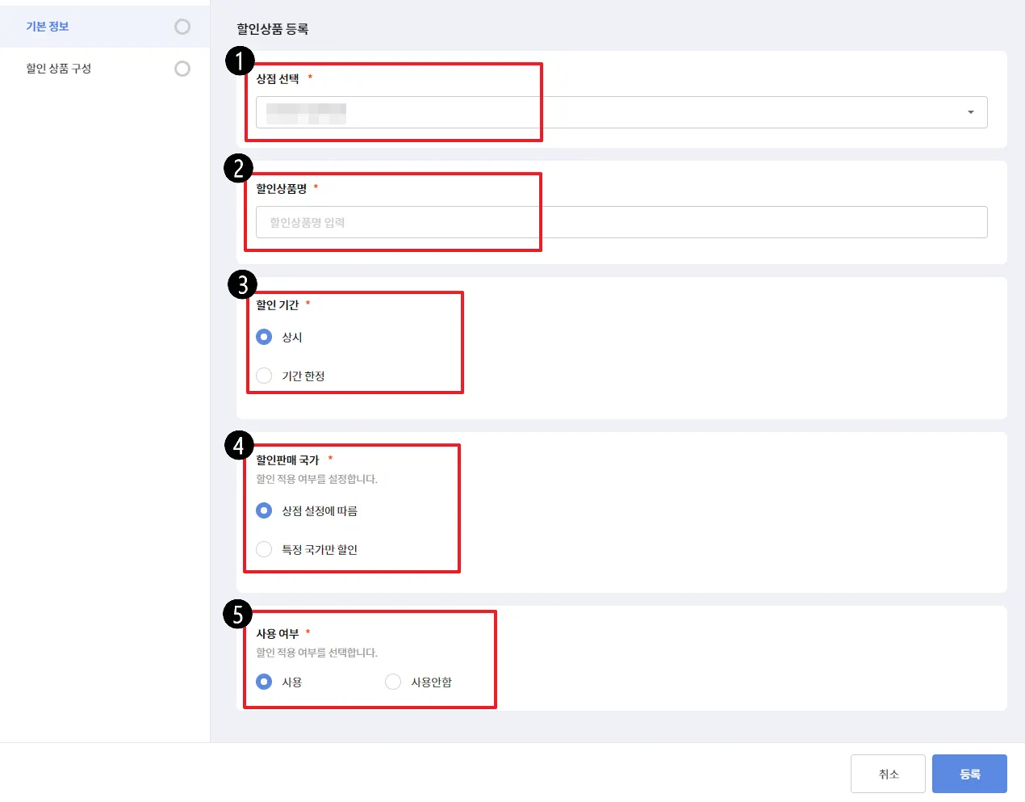Select the 사용 radio button
Viewport: 1025px width, 802px height.
click(x=264, y=682)
